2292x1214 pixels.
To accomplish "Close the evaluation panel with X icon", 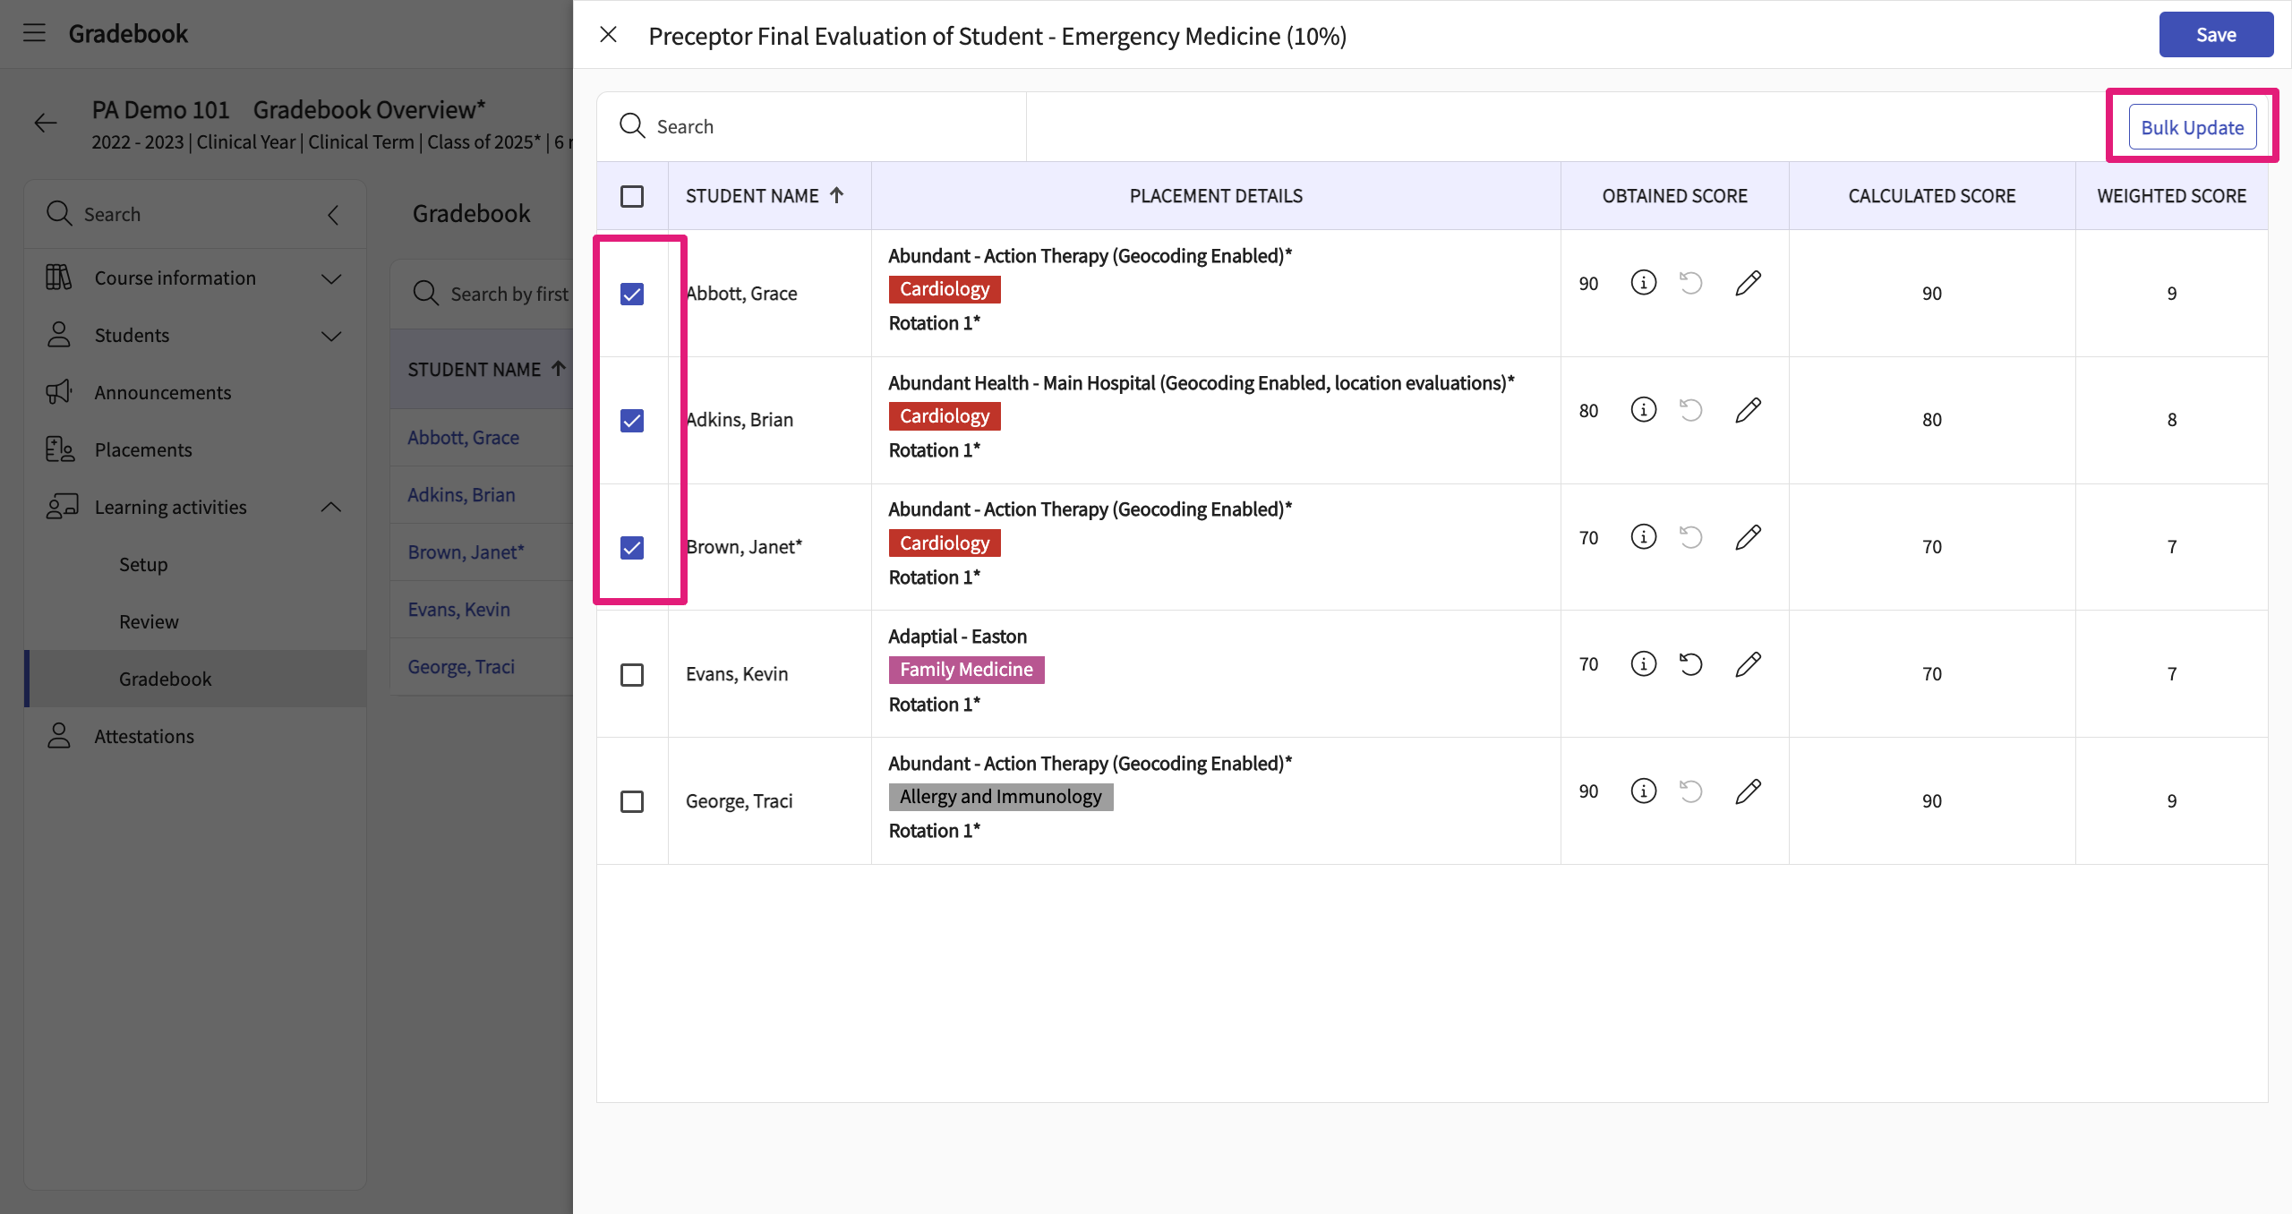I will pos(608,35).
